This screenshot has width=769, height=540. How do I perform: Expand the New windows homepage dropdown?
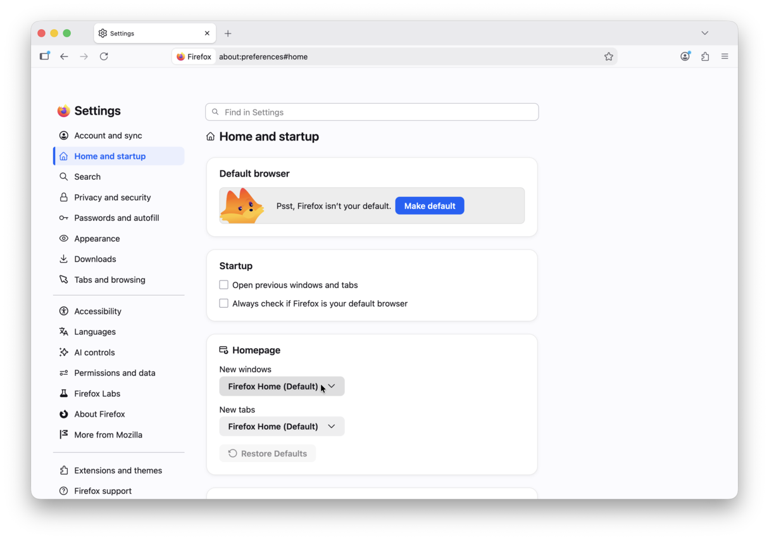point(282,386)
